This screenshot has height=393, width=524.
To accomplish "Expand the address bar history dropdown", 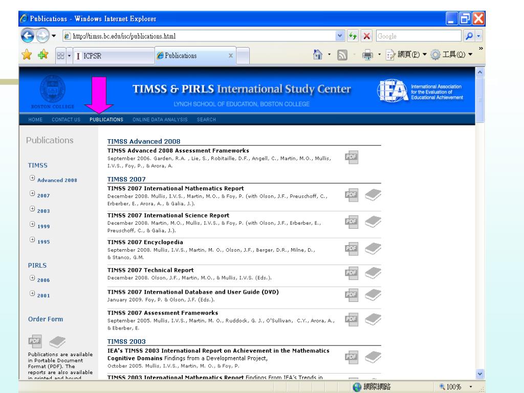I will (x=340, y=36).
